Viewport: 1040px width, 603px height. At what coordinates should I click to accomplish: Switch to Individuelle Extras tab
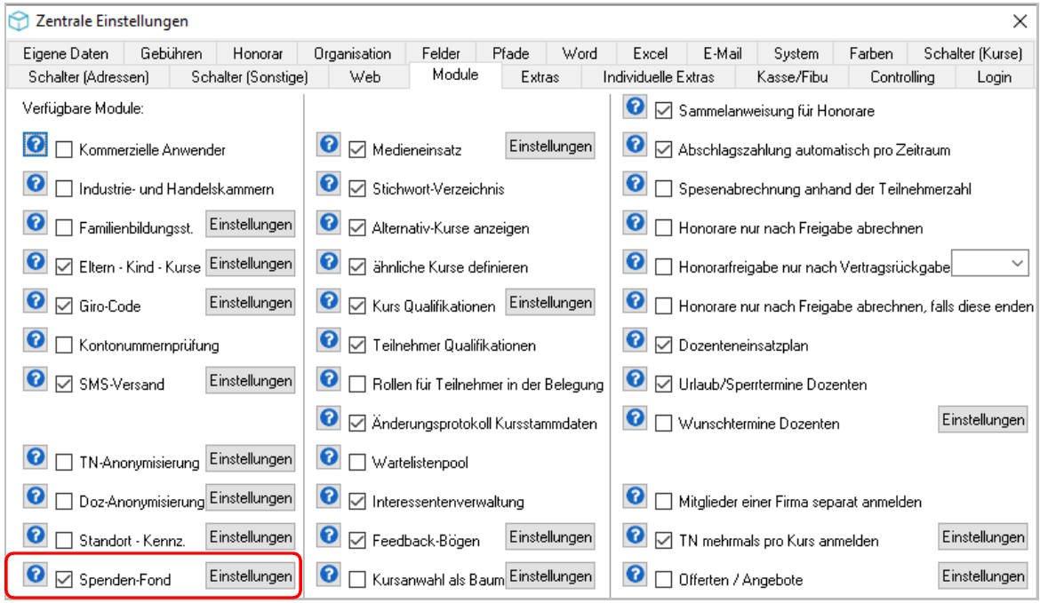coord(658,77)
